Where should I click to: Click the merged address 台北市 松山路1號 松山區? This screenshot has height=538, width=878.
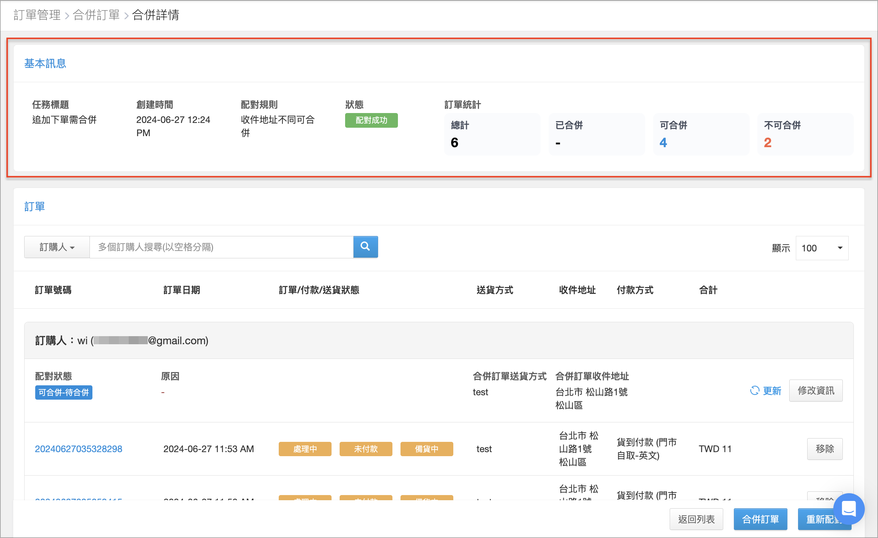[592, 399]
